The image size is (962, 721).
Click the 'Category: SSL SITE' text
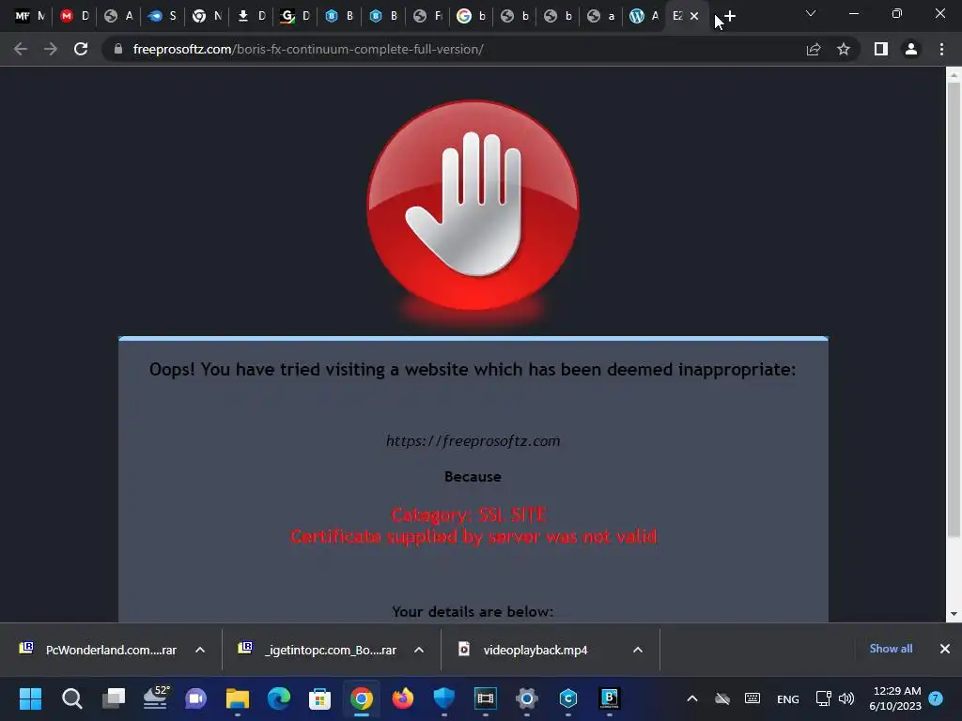(470, 514)
